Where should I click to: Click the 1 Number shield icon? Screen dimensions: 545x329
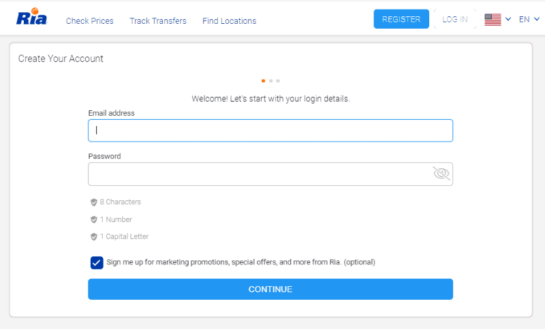pos(94,219)
